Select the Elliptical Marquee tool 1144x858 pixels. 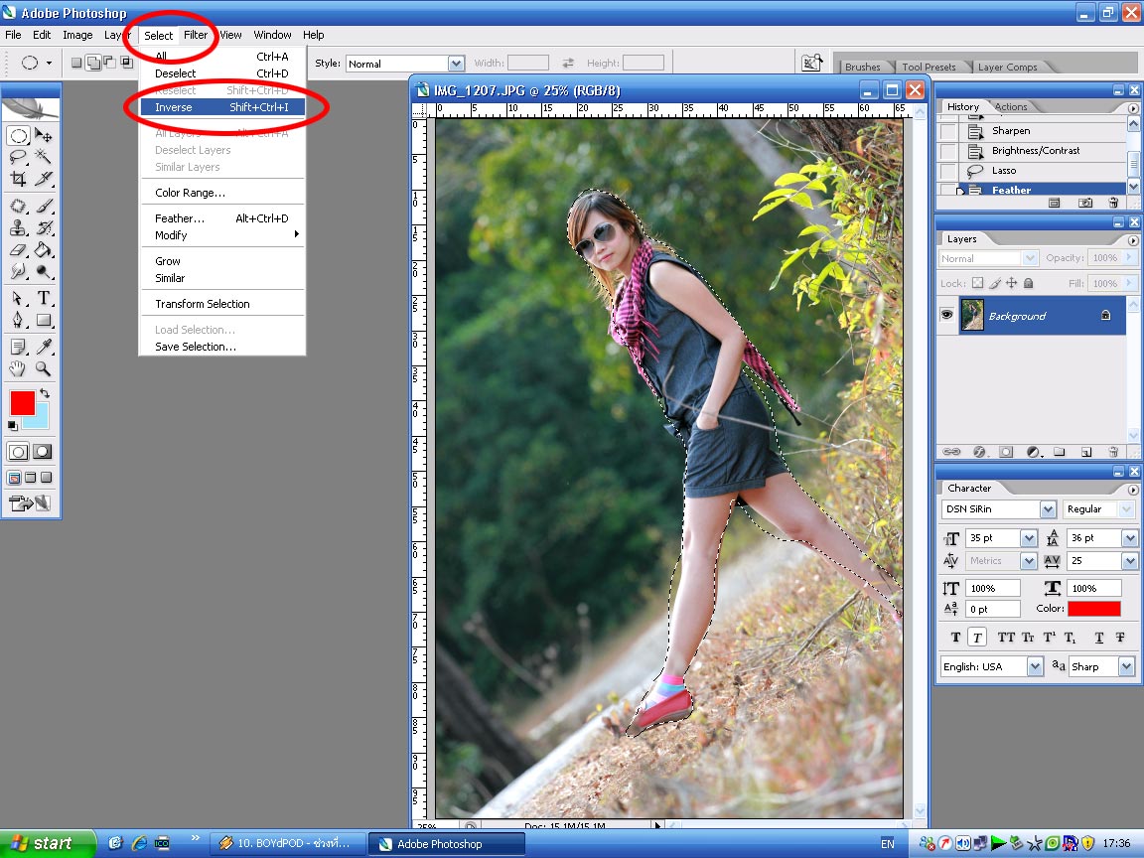[x=18, y=136]
